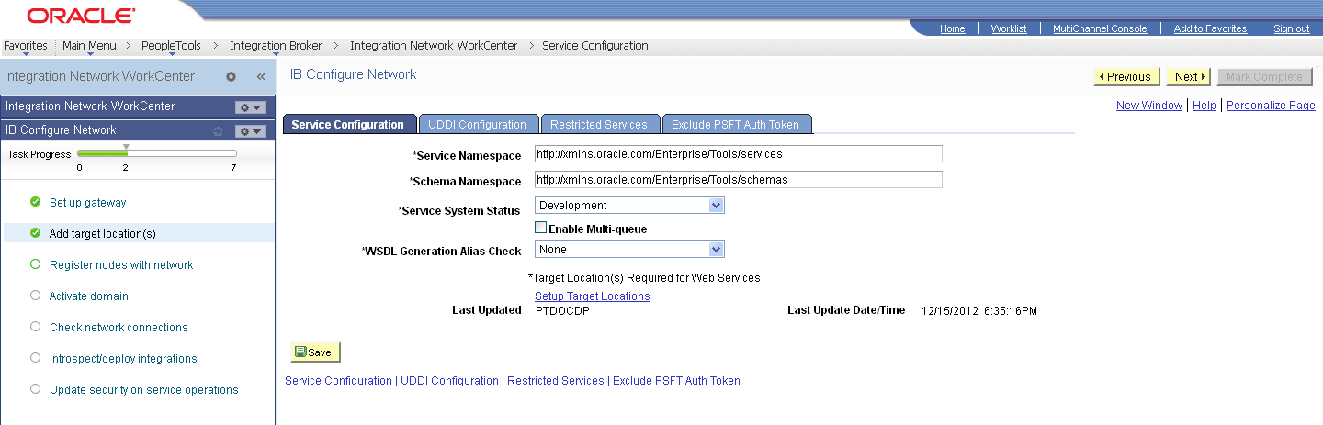
Task: Click the IB Configure Network page title
Action: click(354, 74)
